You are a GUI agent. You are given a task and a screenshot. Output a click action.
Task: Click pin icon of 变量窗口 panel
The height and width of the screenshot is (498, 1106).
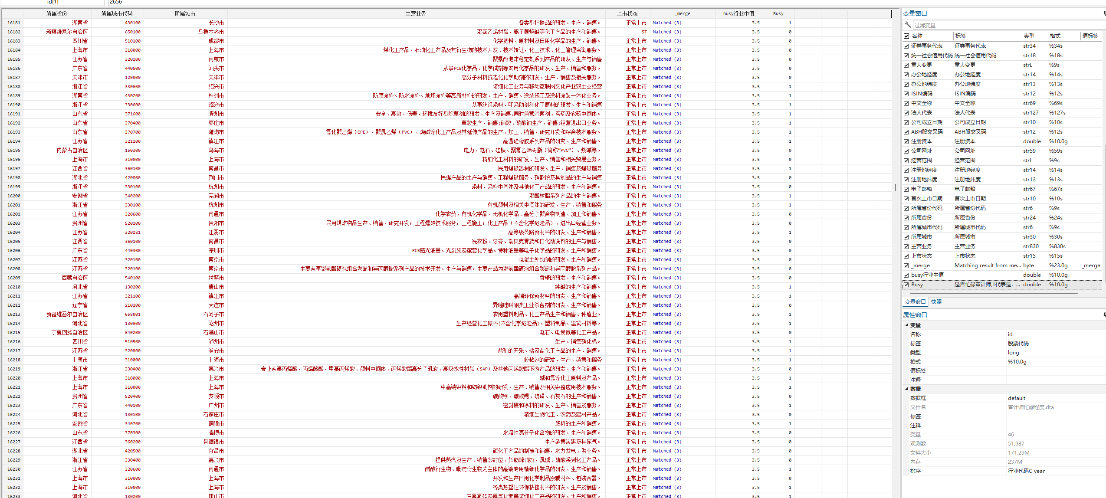(x=1104, y=13)
